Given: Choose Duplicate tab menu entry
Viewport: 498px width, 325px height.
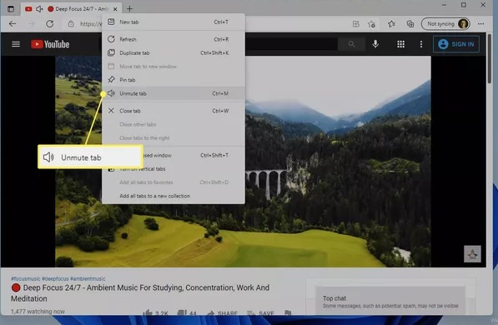Looking at the screenshot, I should [174, 52].
